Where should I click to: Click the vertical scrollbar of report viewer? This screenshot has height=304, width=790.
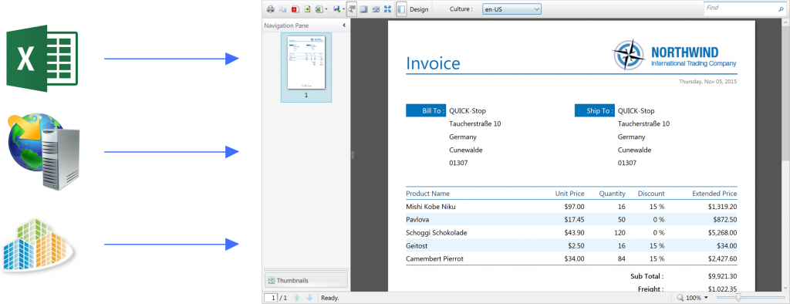[785, 155]
